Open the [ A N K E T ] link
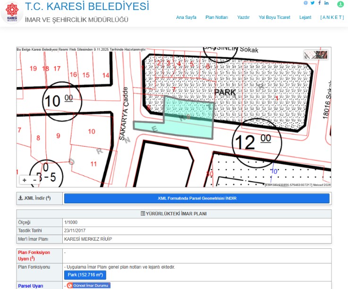Image resolution: width=348 pixels, height=289 pixels. pyautogui.click(x=332, y=18)
